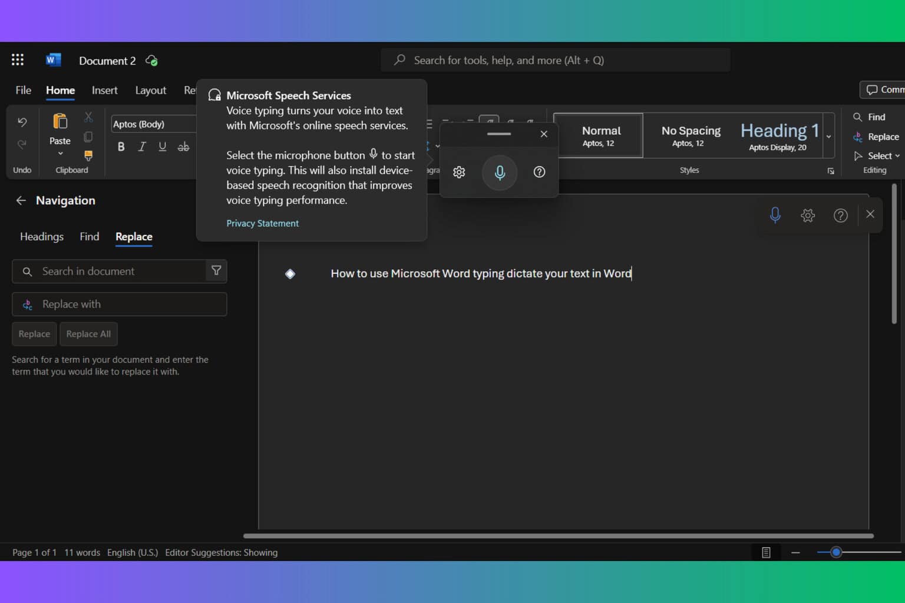Click the 11 words count
This screenshot has height=603, width=905.
(x=82, y=552)
